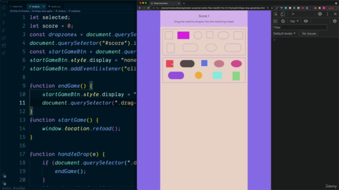This screenshot has width=339, height=190.
Task: Click the dark gray pill shape
Action: click(187, 64)
